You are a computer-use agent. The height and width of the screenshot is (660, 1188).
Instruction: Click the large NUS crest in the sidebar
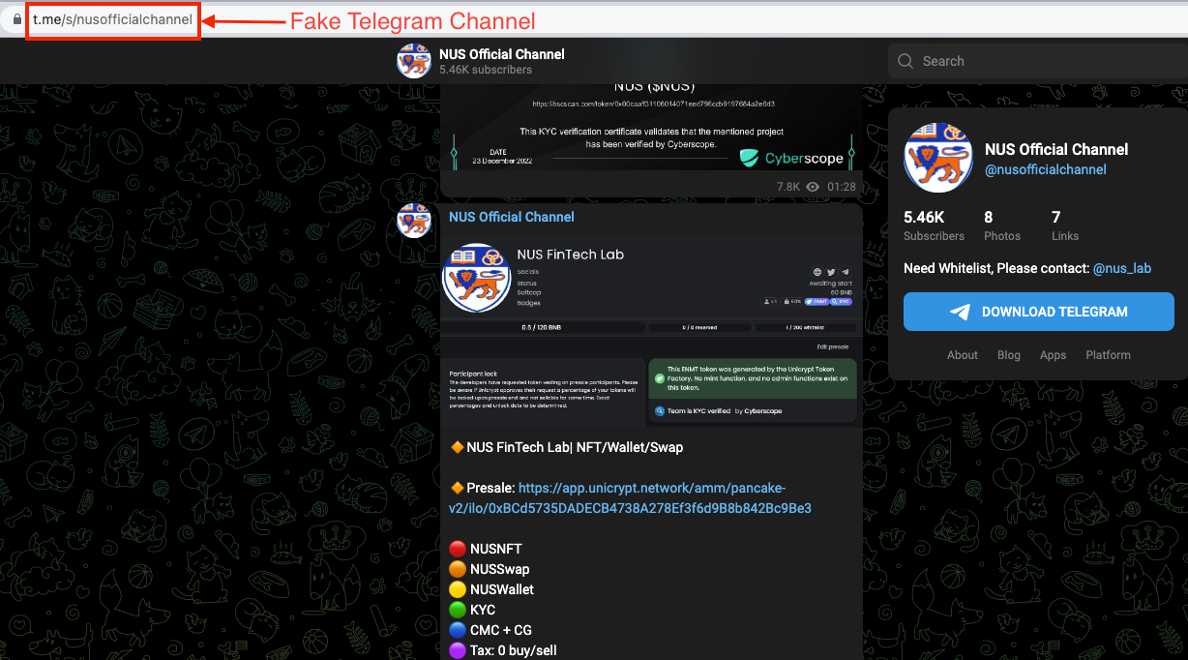tap(936, 158)
